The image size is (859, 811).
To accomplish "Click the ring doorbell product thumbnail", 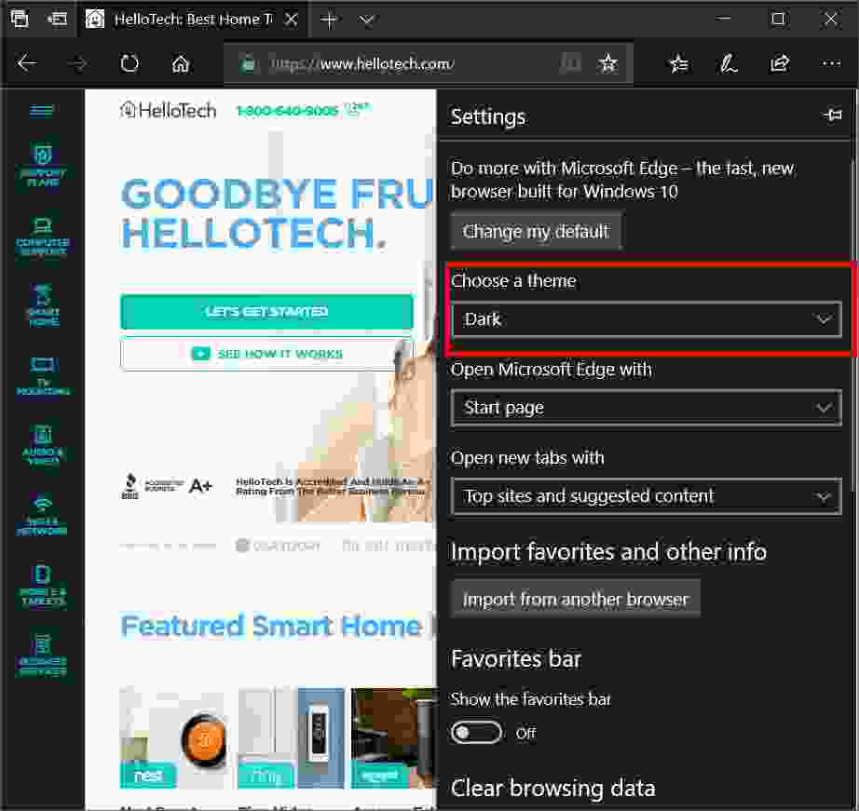I will tap(291, 737).
